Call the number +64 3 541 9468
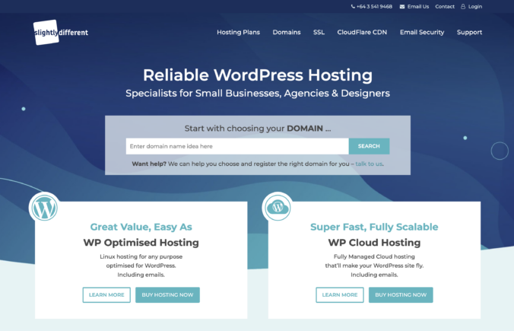Image resolution: width=514 pixels, height=331 pixels. [374, 7]
